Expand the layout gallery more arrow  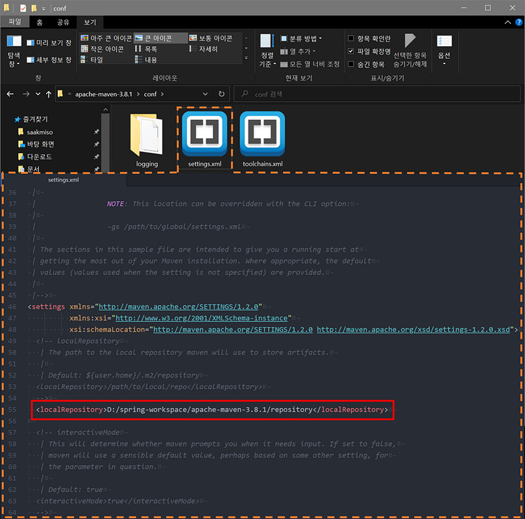tap(246, 58)
